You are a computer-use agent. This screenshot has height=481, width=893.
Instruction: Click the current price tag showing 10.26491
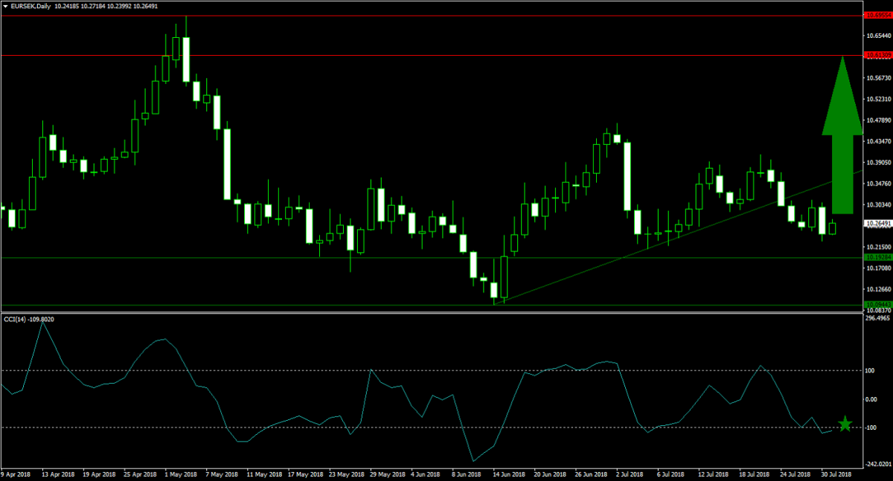click(x=878, y=221)
